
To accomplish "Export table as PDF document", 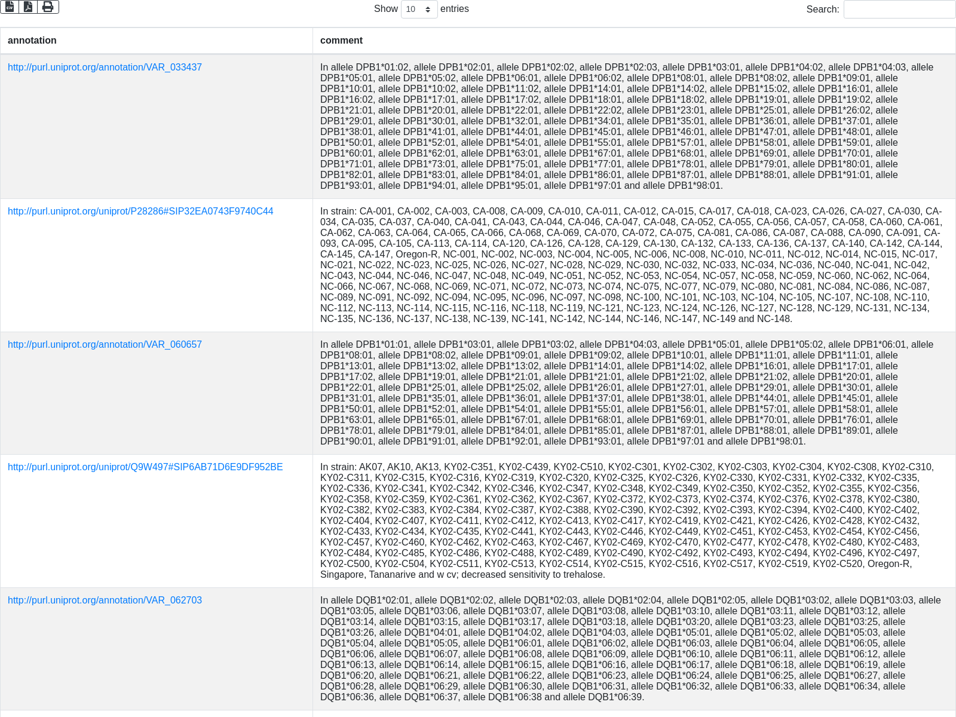I will click(x=28, y=7).
